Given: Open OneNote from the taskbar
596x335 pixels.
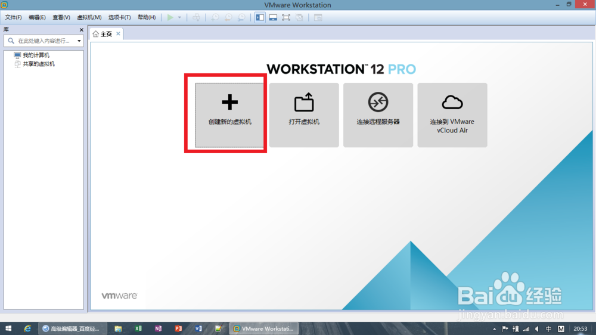Looking at the screenshot, I should coord(158,328).
